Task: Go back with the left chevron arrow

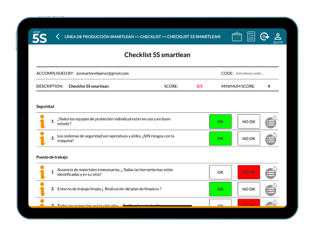Action: [58, 37]
